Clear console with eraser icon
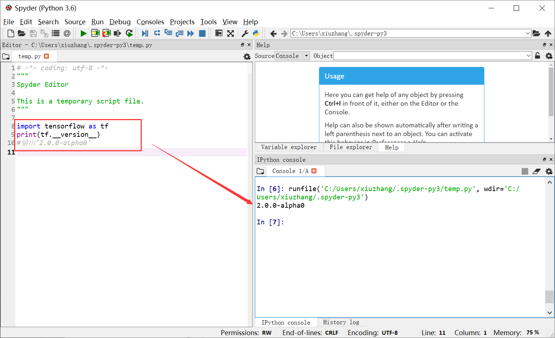The image size is (555, 338). click(537, 171)
